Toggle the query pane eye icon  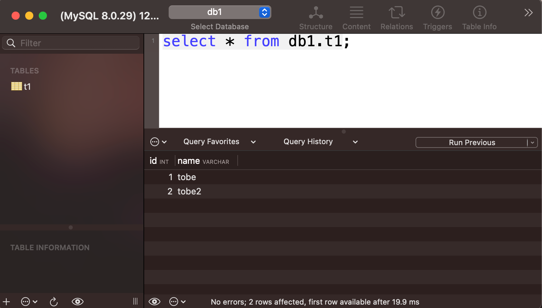click(154, 302)
